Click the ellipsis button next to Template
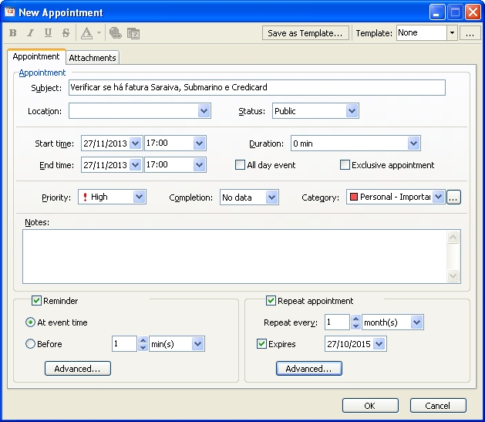The height and width of the screenshot is (422, 485). [470, 33]
